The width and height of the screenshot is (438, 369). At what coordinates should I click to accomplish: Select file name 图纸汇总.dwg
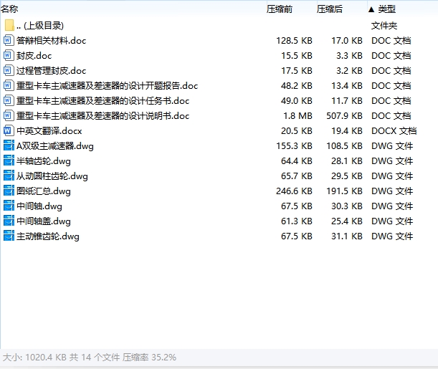pyautogui.click(x=43, y=191)
